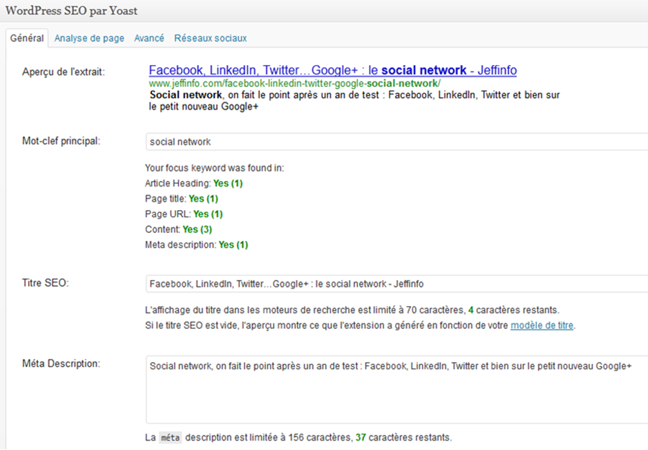This screenshot has width=648, height=450.
Task: Click the Article Heading 'Yes (1)' result
Action: tap(228, 183)
